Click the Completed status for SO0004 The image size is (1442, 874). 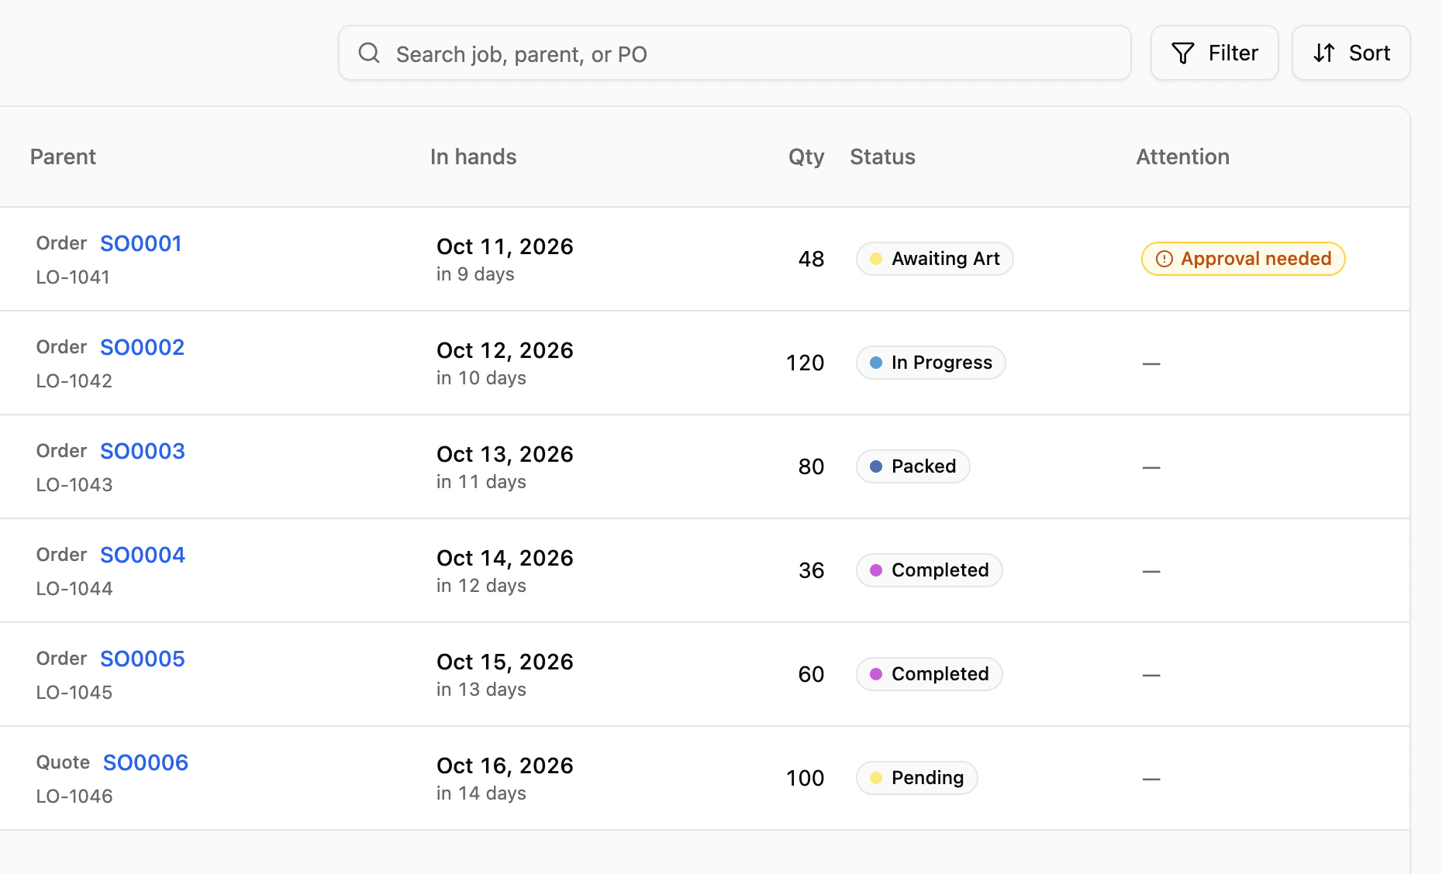(x=929, y=570)
